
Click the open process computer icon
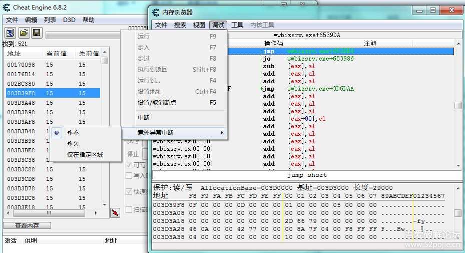click(10, 33)
